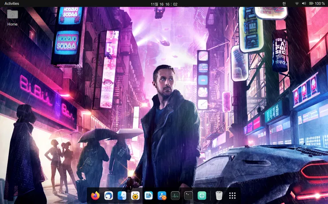The width and height of the screenshot is (328, 204).
Task: Launch System Monitor from the dock
Action: coord(175,196)
